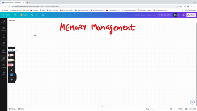Open the YouTube bookmark
The height and width of the screenshot is (111, 197).
[34, 10]
